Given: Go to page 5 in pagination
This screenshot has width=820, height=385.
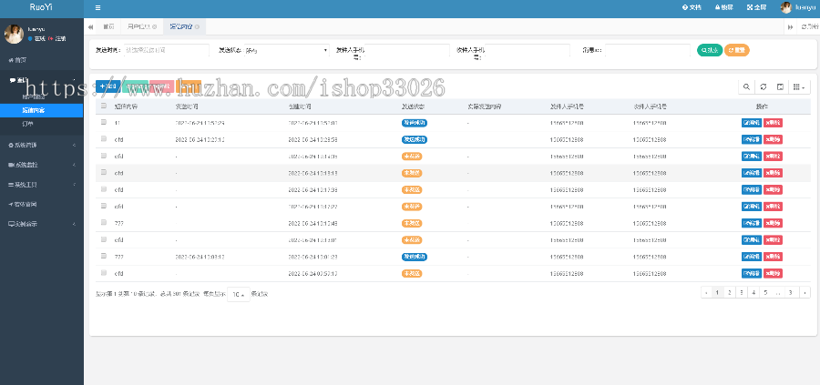Looking at the screenshot, I should coord(765,292).
